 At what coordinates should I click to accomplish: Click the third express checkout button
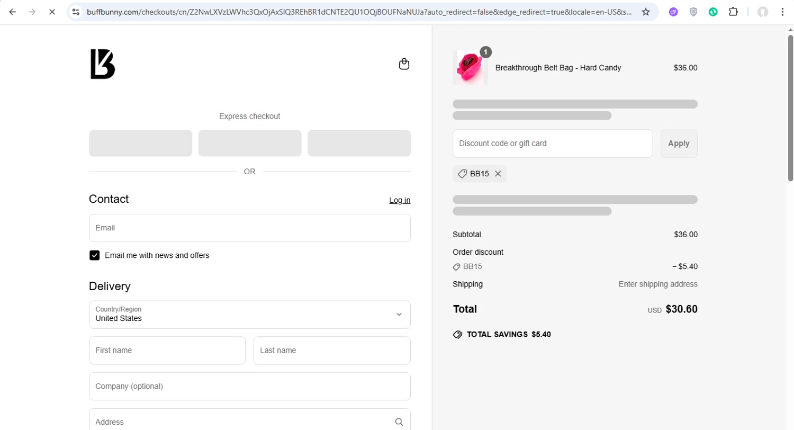click(359, 143)
